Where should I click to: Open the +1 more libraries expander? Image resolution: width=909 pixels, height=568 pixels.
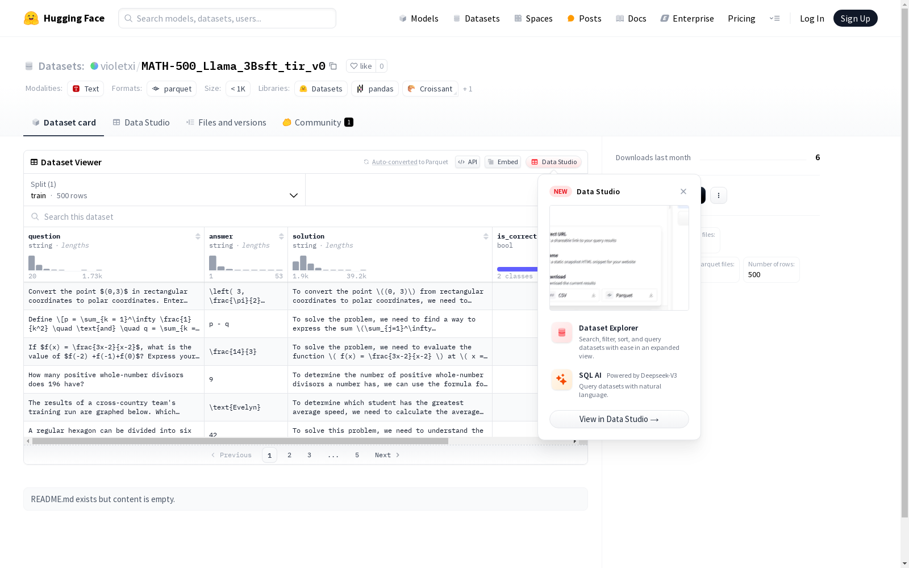click(x=468, y=89)
